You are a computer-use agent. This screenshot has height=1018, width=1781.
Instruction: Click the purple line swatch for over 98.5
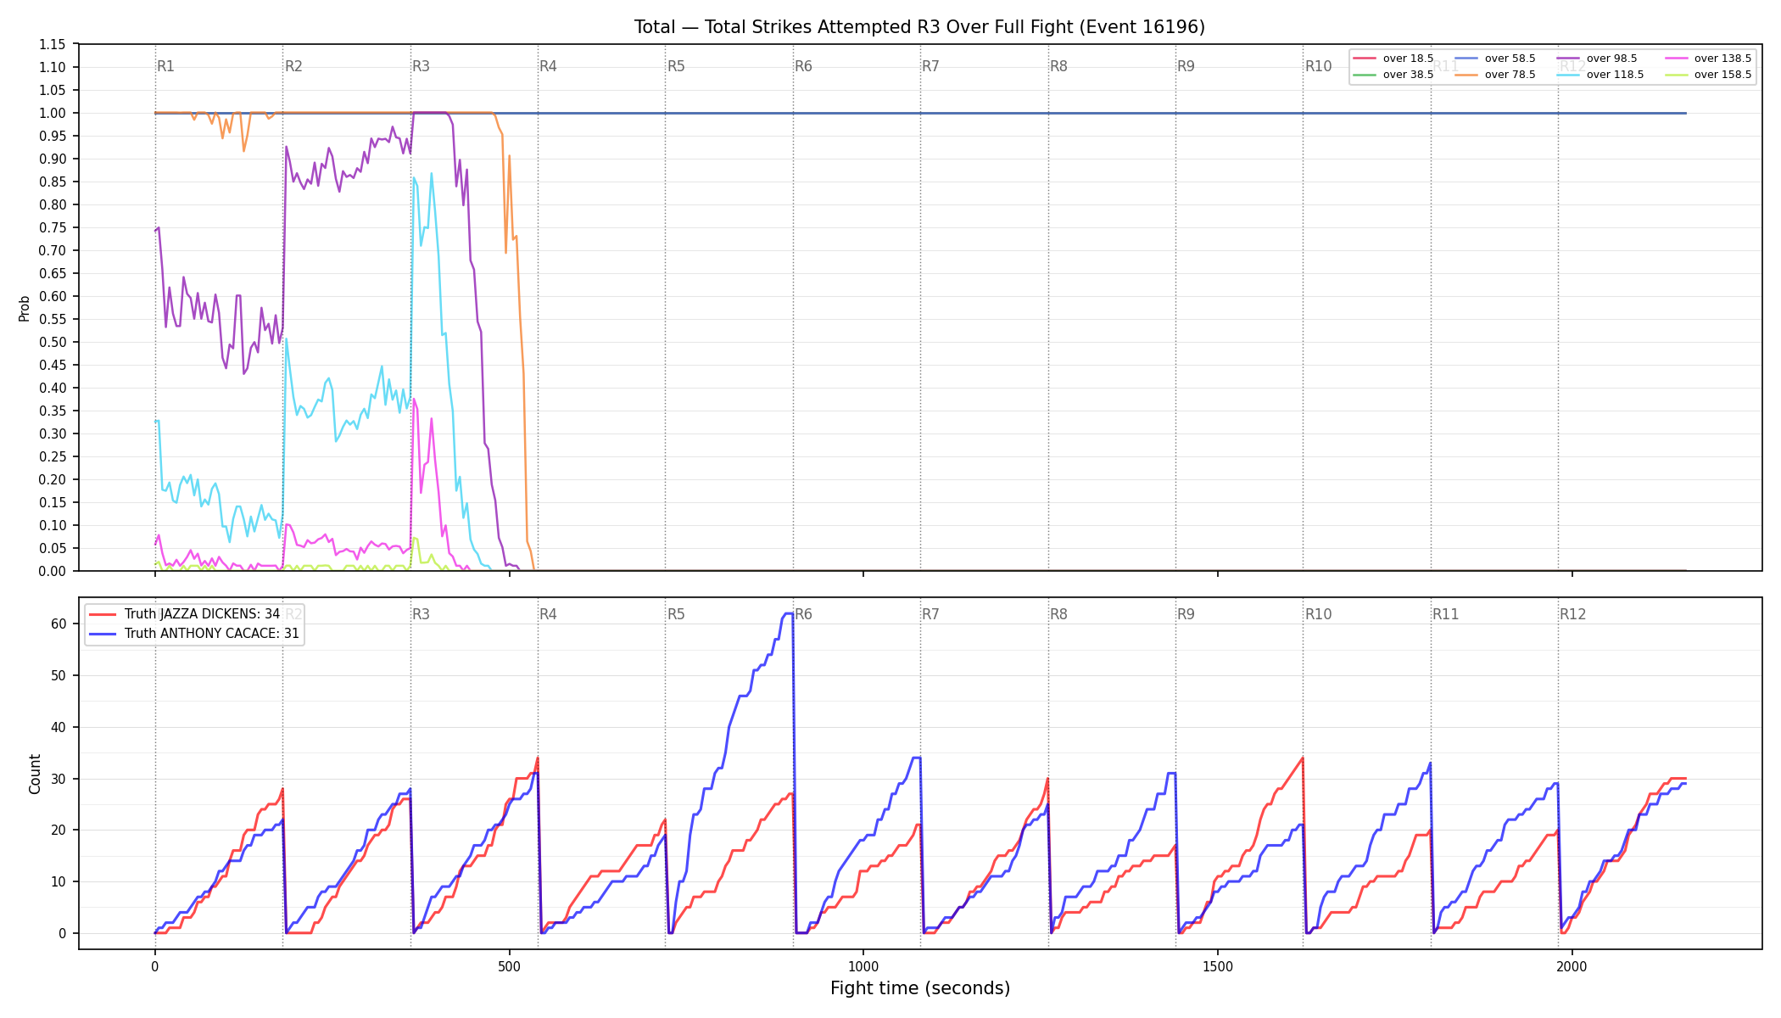[1568, 59]
